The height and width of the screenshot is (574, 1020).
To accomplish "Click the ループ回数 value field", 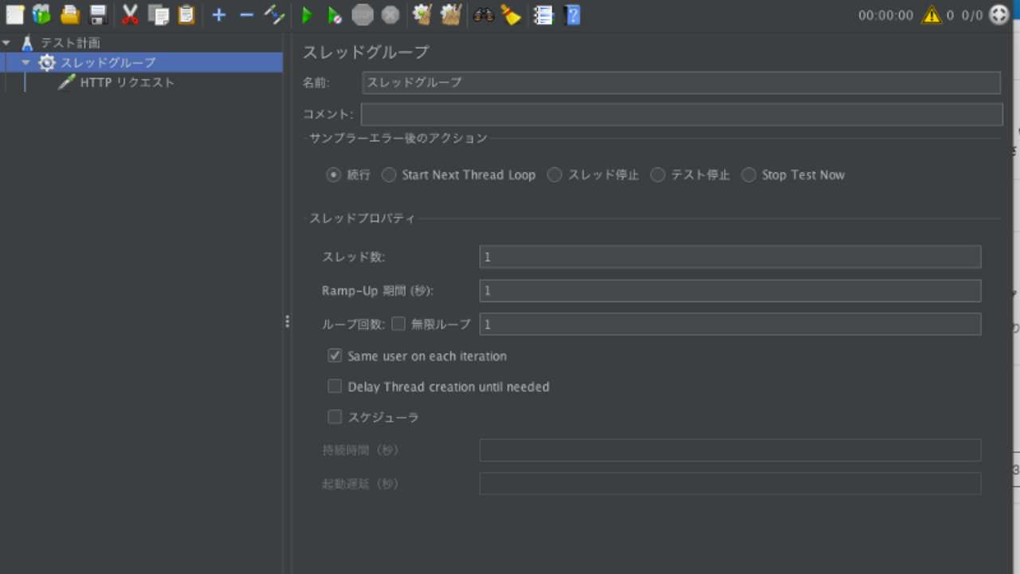I will pos(730,324).
